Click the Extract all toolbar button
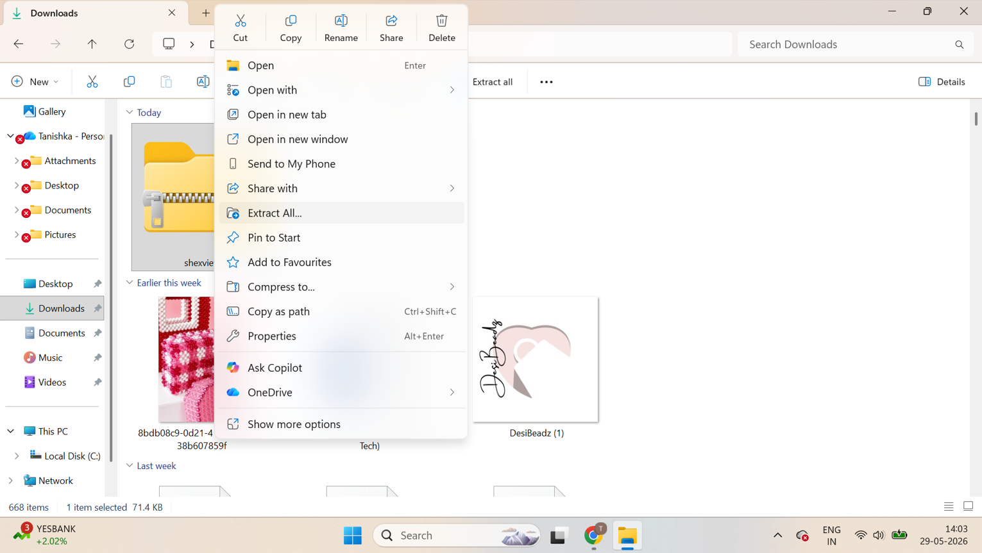 pos(493,81)
